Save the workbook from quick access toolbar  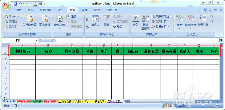15,4
